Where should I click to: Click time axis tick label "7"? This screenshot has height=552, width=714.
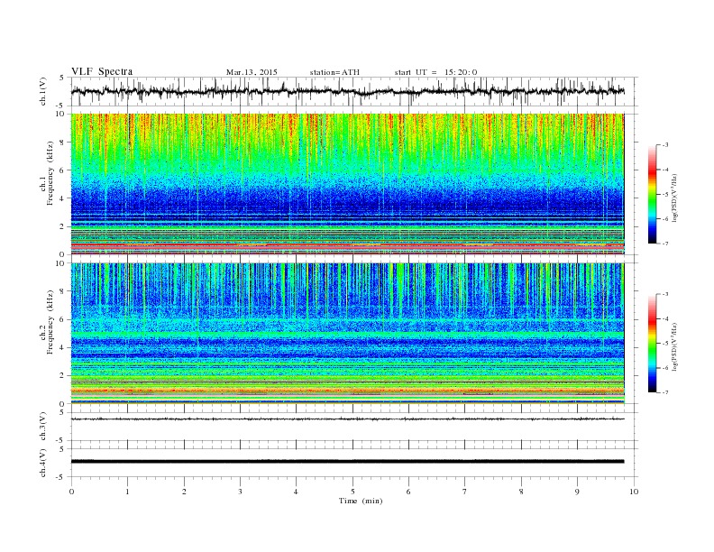click(465, 492)
